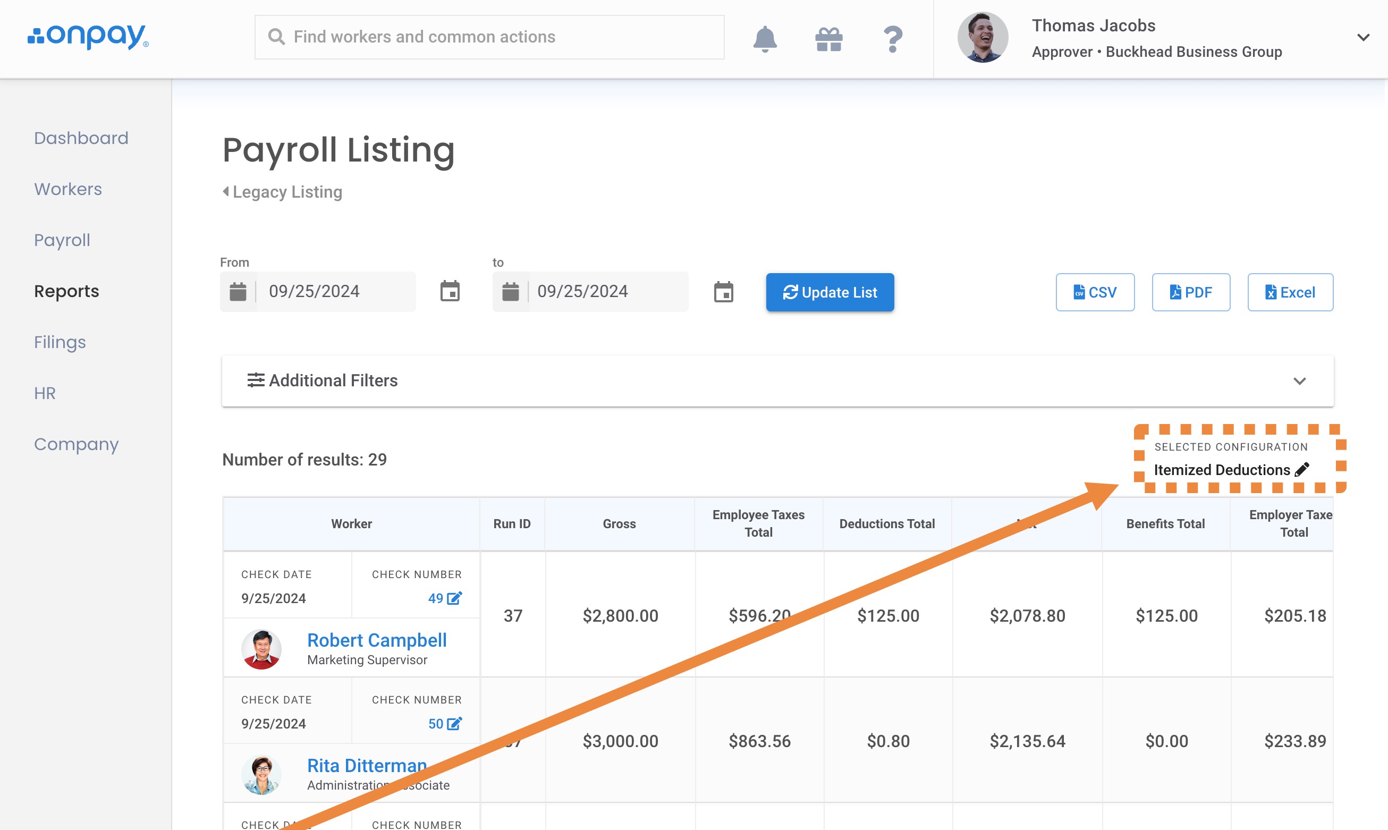Image resolution: width=1388 pixels, height=830 pixels.
Task: Select Reports in the sidebar
Action: [66, 291]
